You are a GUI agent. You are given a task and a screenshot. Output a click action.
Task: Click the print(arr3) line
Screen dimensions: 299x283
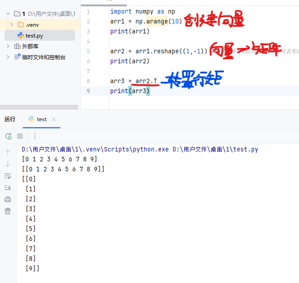click(x=130, y=91)
